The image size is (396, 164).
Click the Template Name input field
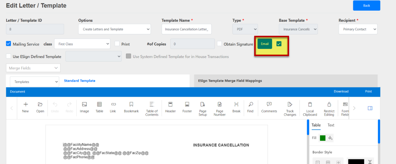(187, 29)
